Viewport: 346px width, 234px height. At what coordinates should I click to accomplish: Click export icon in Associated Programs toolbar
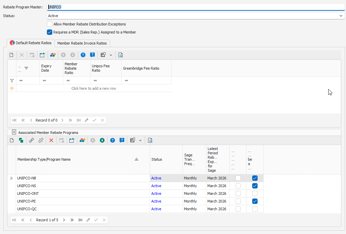click(x=72, y=140)
